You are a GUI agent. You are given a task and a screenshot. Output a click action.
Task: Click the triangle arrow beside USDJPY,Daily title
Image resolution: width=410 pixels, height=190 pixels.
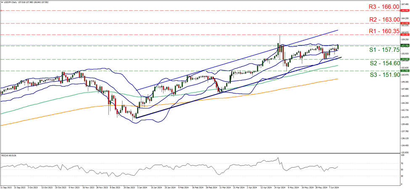pyautogui.click(x=2, y=2)
